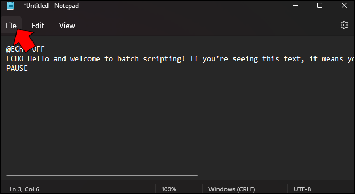Viewport: 355px width, 194px height.
Task: Click the *Untitled - Notepad title text
Action: coord(51,6)
